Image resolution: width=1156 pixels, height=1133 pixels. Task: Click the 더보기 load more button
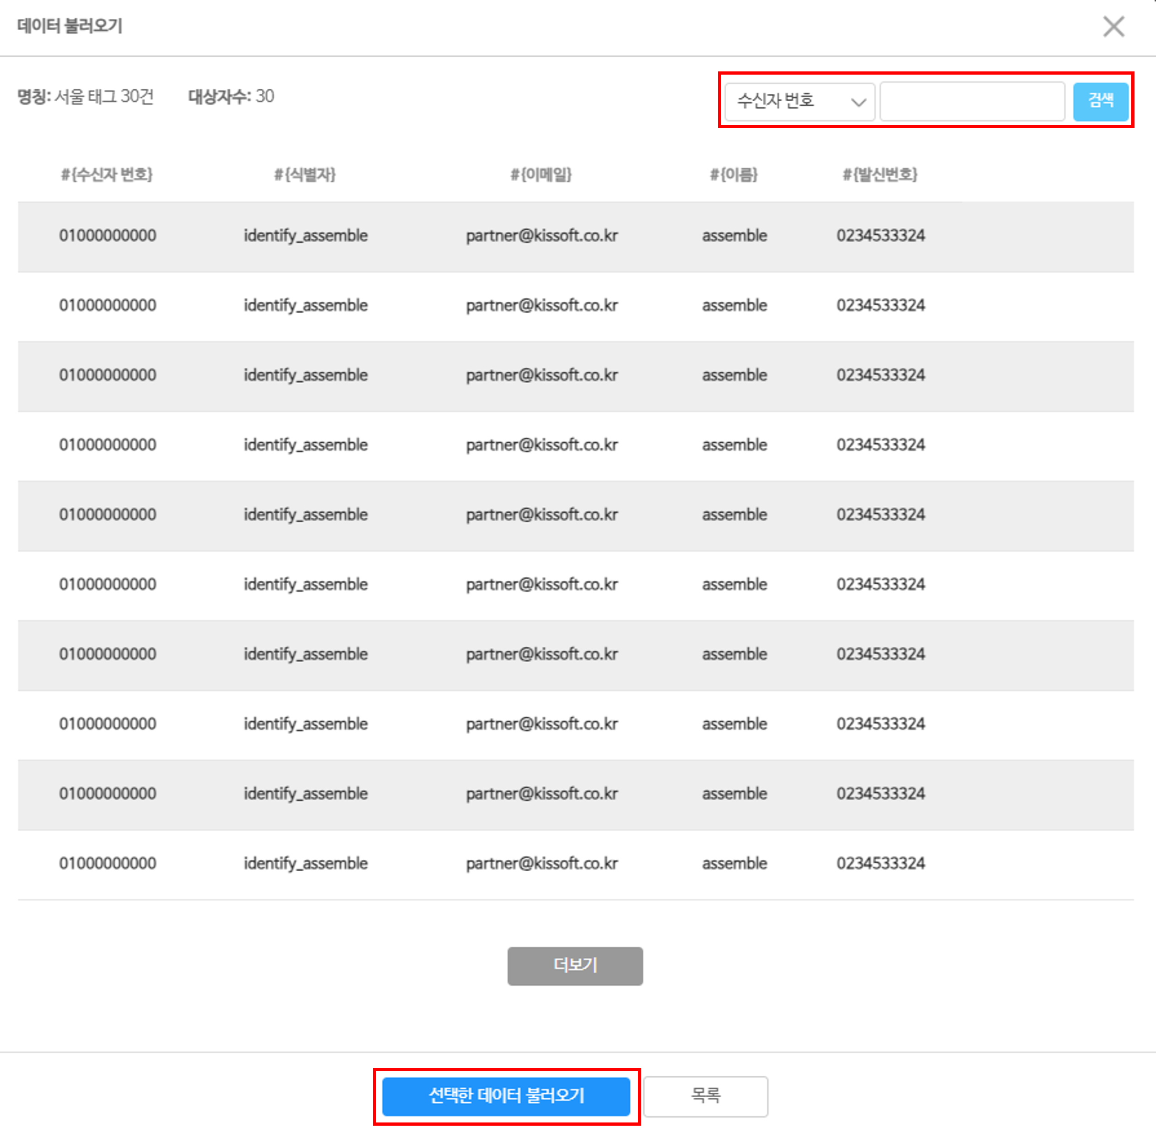575,965
